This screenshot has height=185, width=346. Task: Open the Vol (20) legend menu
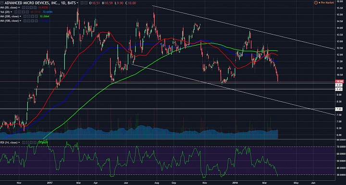[11, 12]
